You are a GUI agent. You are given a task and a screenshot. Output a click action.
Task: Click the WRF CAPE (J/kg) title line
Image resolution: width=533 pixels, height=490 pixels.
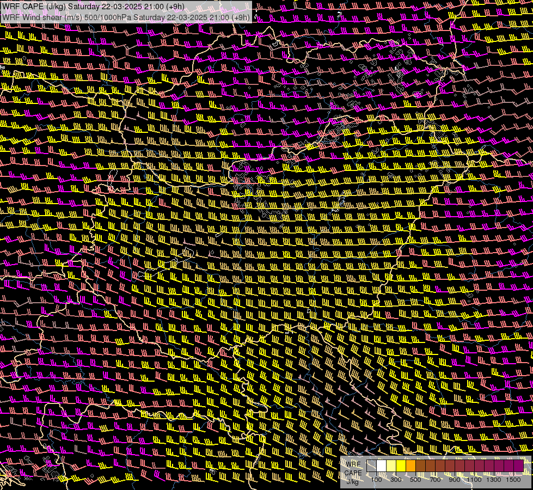(x=93, y=7)
